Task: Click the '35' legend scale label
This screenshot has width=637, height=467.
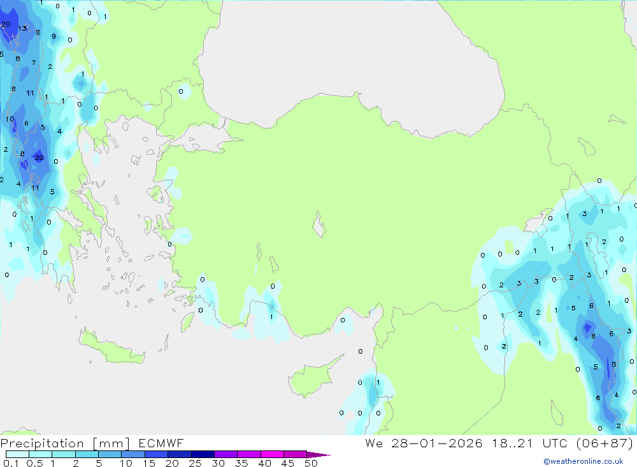Action: click(241, 463)
